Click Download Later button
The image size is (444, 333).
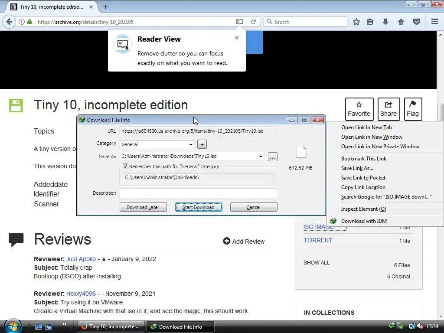143,207
